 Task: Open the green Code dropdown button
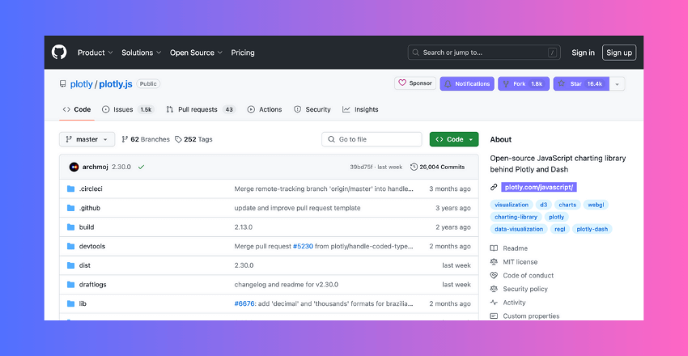454,139
